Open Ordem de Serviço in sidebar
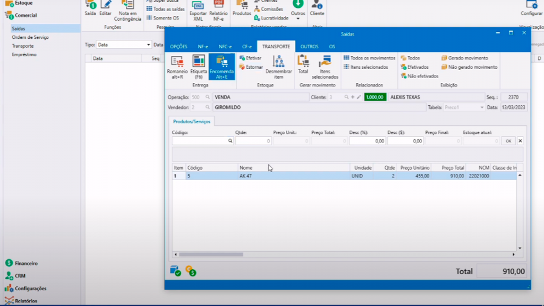This screenshot has height=306, width=544. 30,37
